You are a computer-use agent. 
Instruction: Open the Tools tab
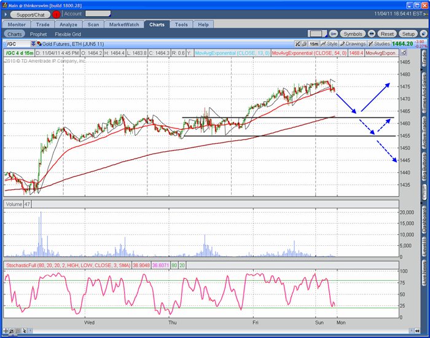tap(181, 25)
